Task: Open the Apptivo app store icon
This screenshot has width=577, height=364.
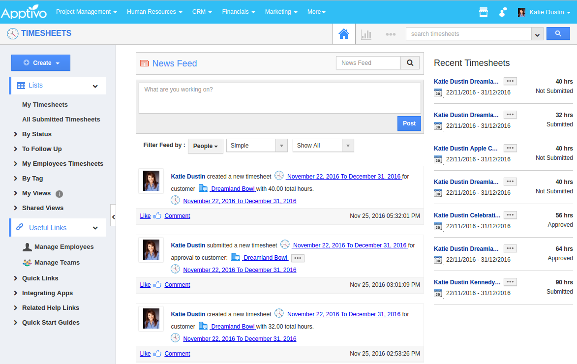Action: click(x=483, y=12)
